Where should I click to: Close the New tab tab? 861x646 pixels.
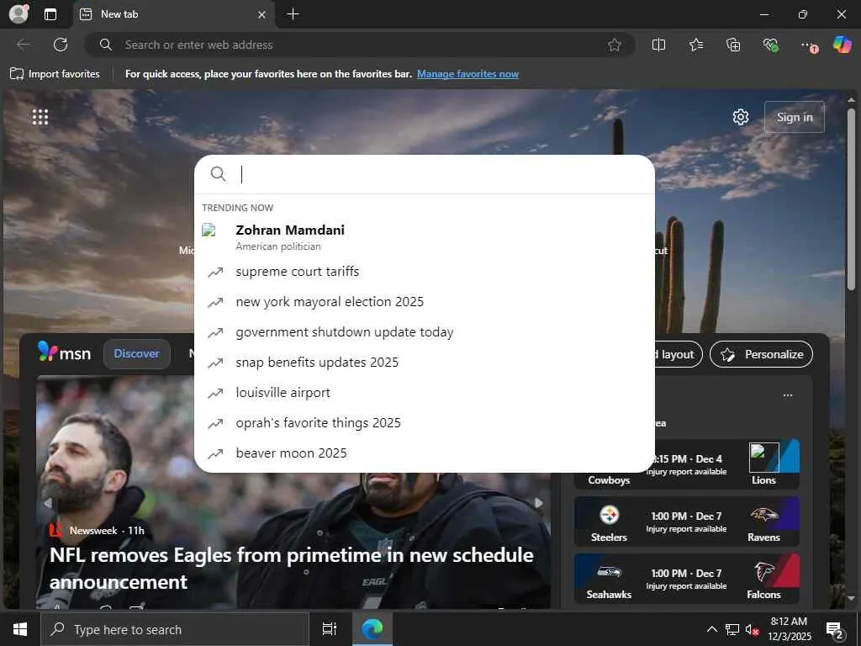click(262, 15)
